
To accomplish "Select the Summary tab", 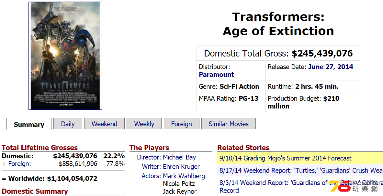I will (x=29, y=124).
